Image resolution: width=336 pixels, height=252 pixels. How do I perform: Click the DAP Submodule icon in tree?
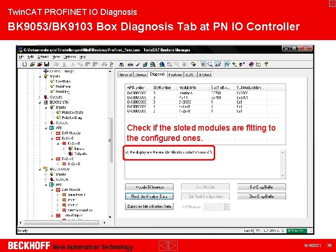click(x=64, y=210)
